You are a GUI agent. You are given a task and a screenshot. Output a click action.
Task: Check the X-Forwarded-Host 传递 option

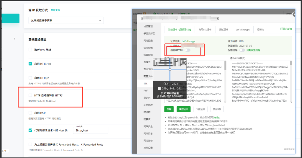(x=30, y=144)
